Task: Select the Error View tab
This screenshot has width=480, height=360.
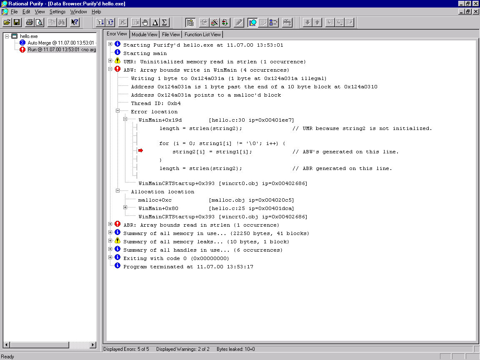Action: pyautogui.click(x=117, y=34)
